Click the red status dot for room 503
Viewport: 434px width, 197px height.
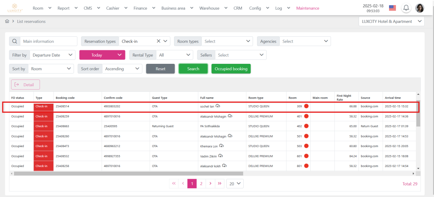click(306, 146)
